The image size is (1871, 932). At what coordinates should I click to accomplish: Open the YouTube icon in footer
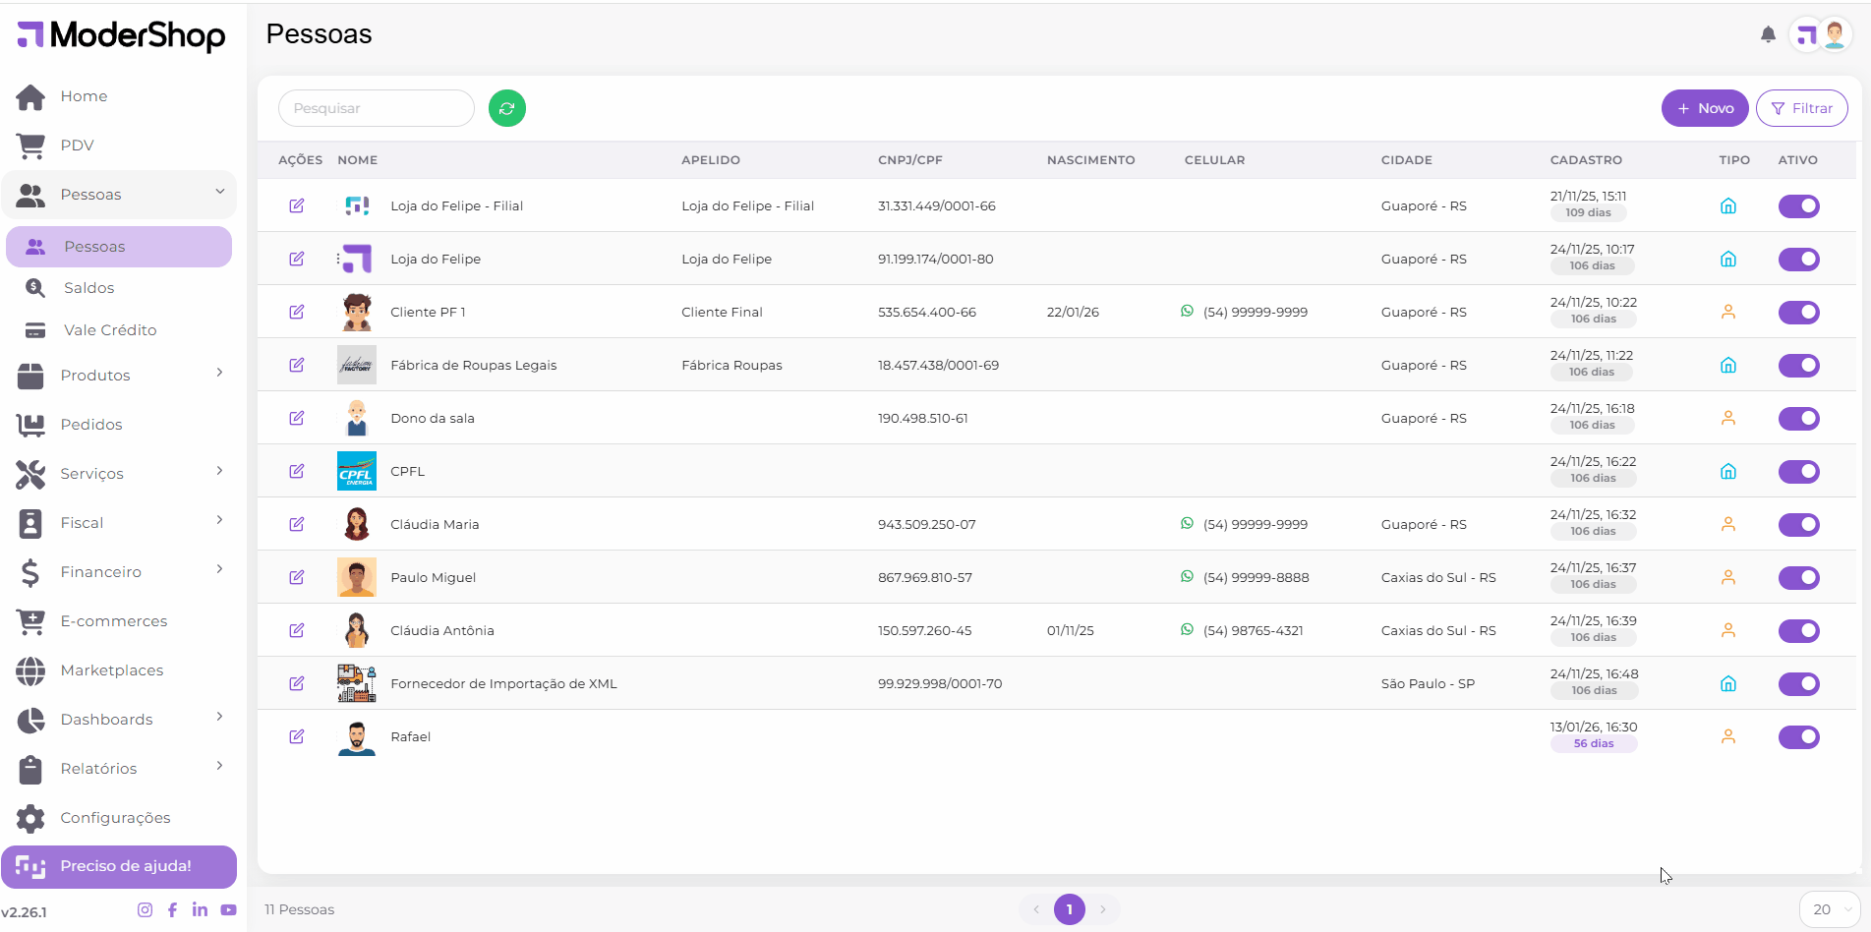pyautogui.click(x=228, y=909)
